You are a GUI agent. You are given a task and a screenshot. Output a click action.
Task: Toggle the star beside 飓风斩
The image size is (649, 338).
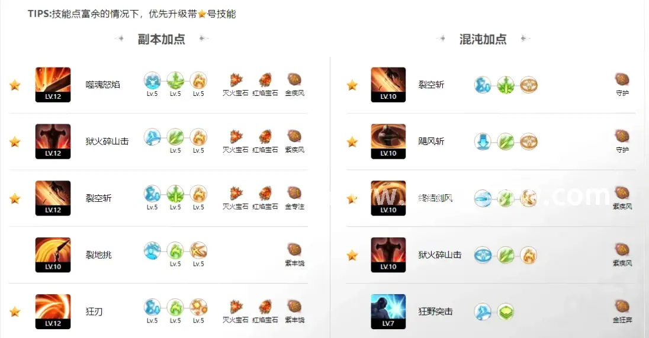(352, 142)
